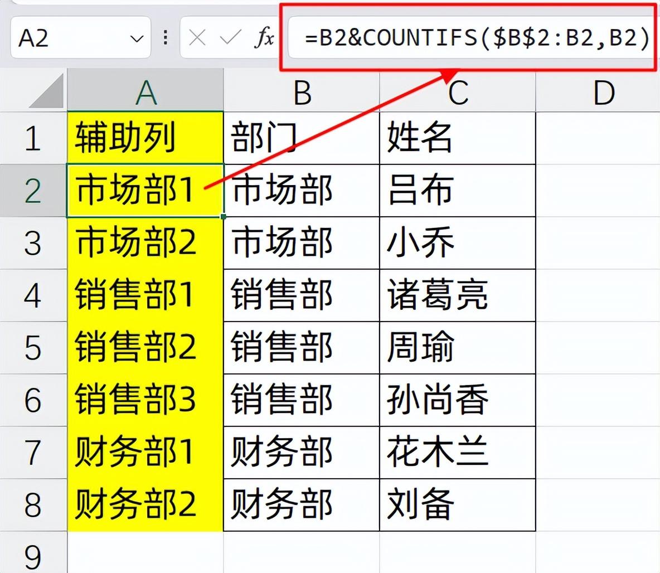
Task: Click the fill handle of cell A2
Action: pos(223,216)
